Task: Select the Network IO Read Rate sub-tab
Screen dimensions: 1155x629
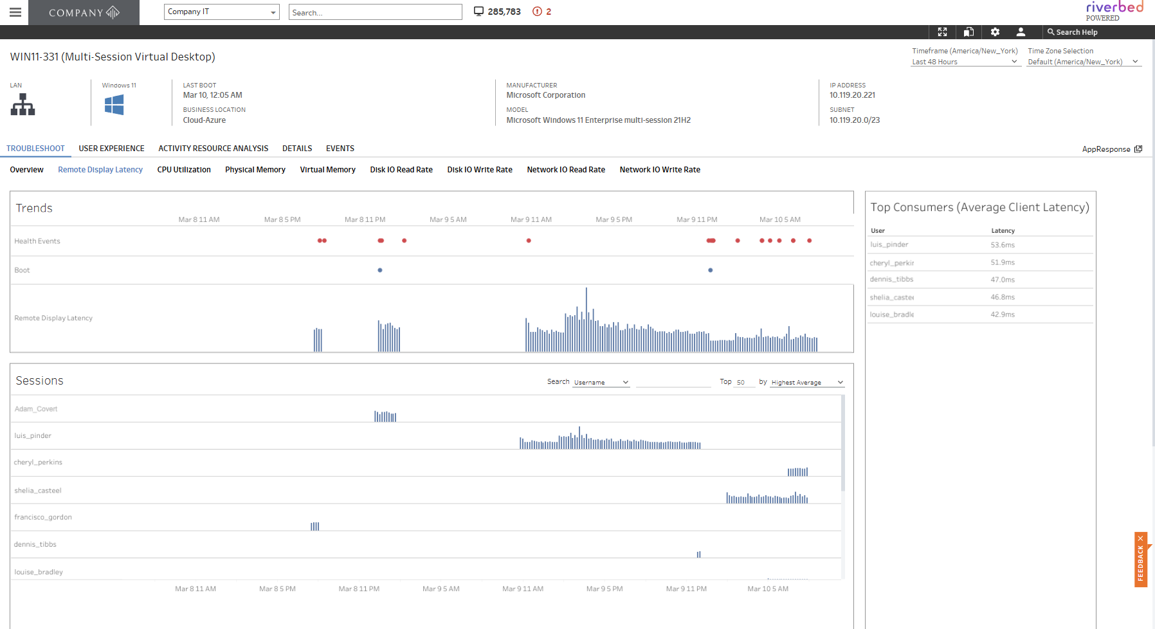Action: point(566,170)
